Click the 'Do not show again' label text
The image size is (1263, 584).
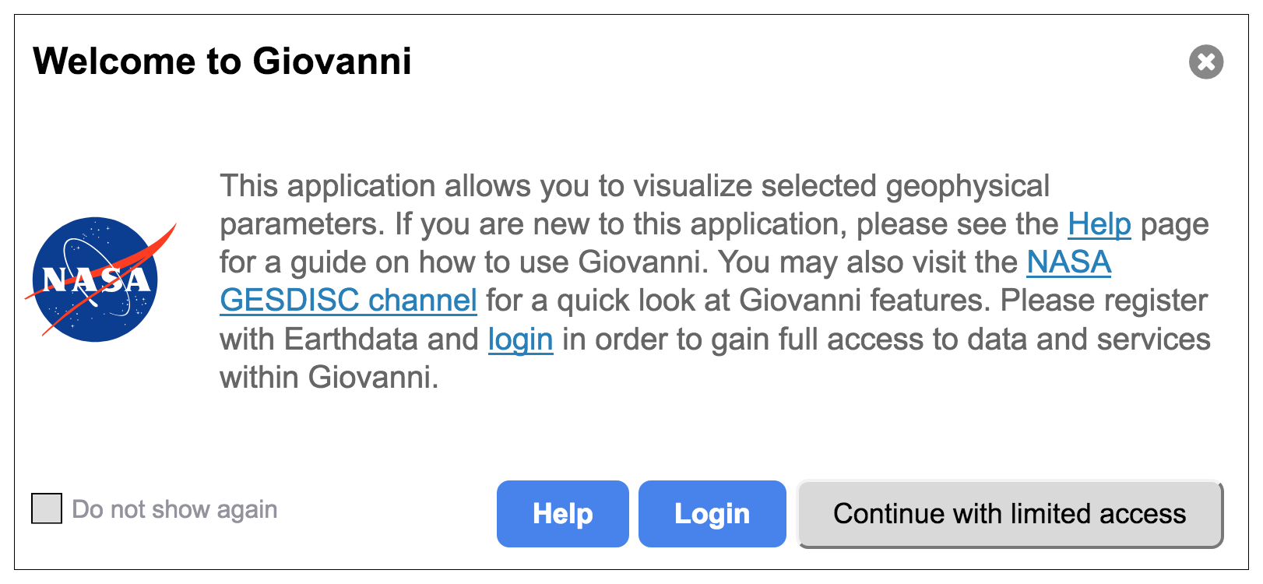[174, 509]
